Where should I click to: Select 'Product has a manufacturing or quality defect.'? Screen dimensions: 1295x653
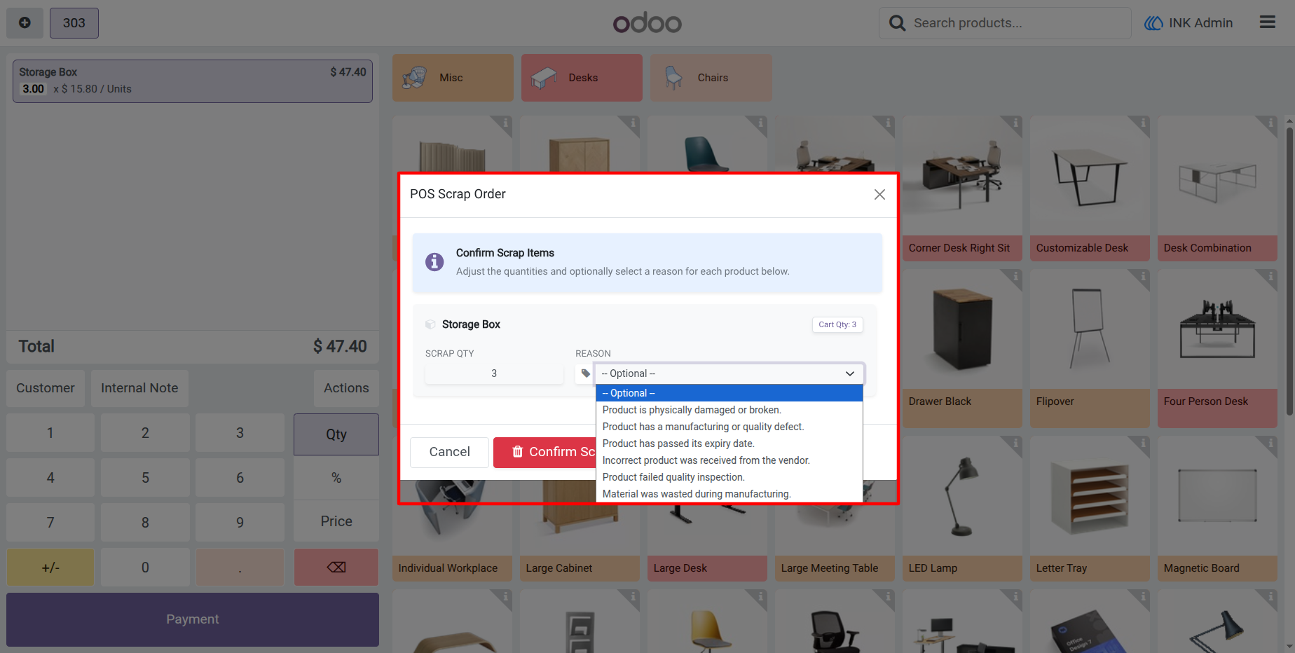click(x=729, y=427)
